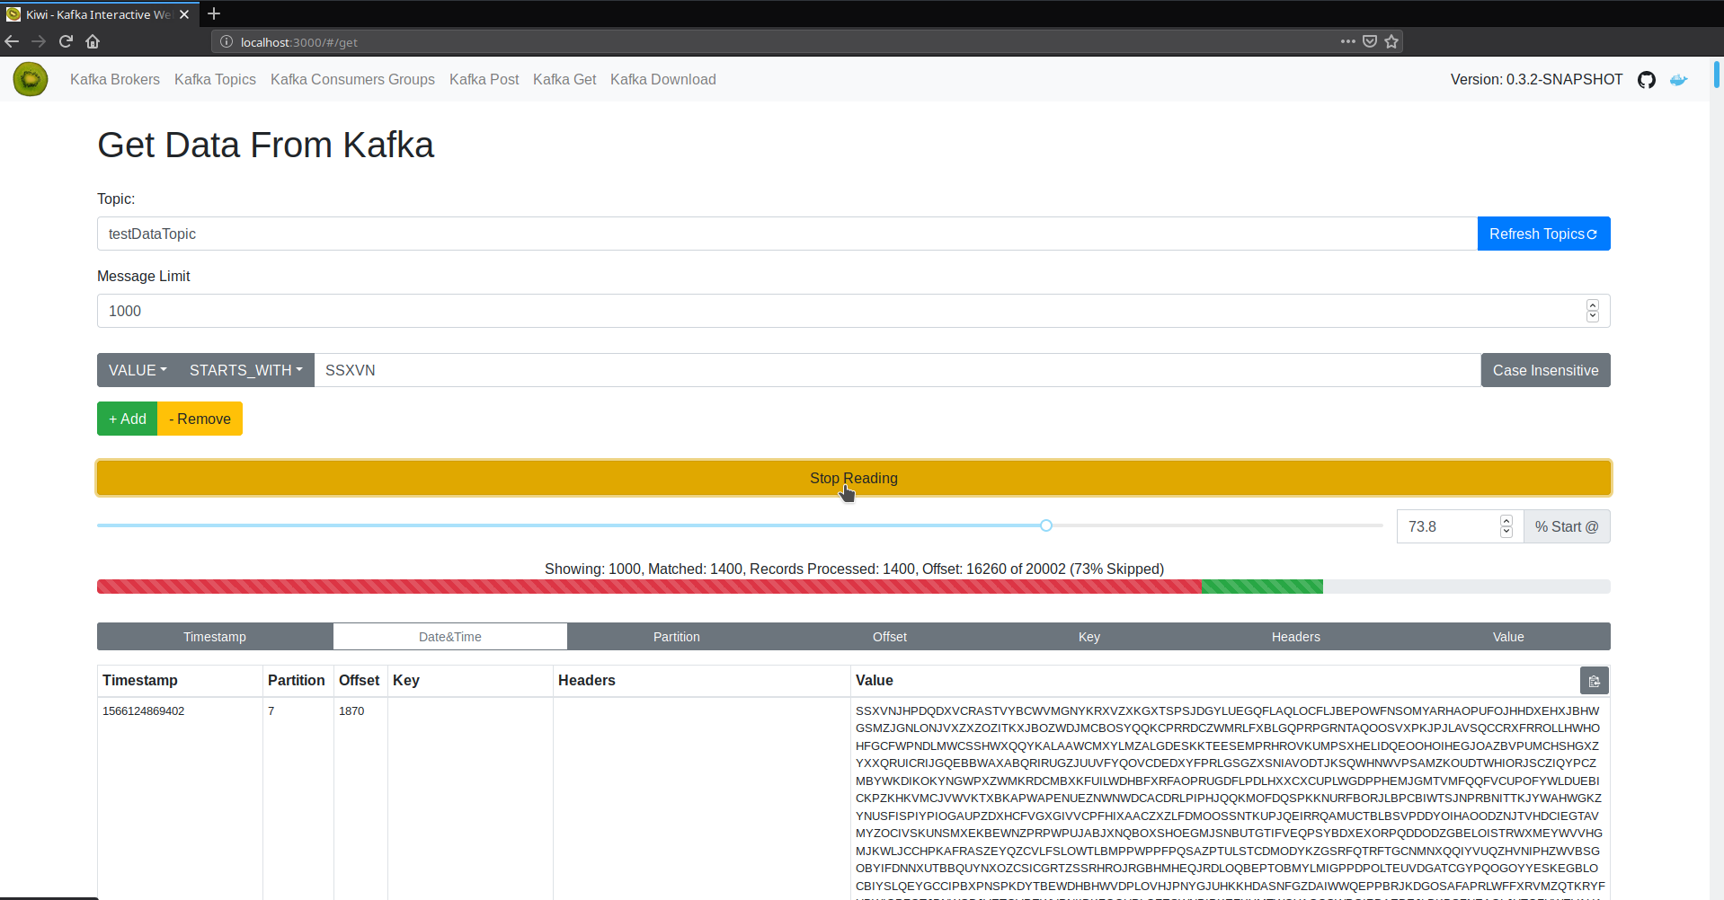Click the SSXVN filter text input
This screenshot has height=900, width=1724.
pyautogui.click(x=897, y=370)
